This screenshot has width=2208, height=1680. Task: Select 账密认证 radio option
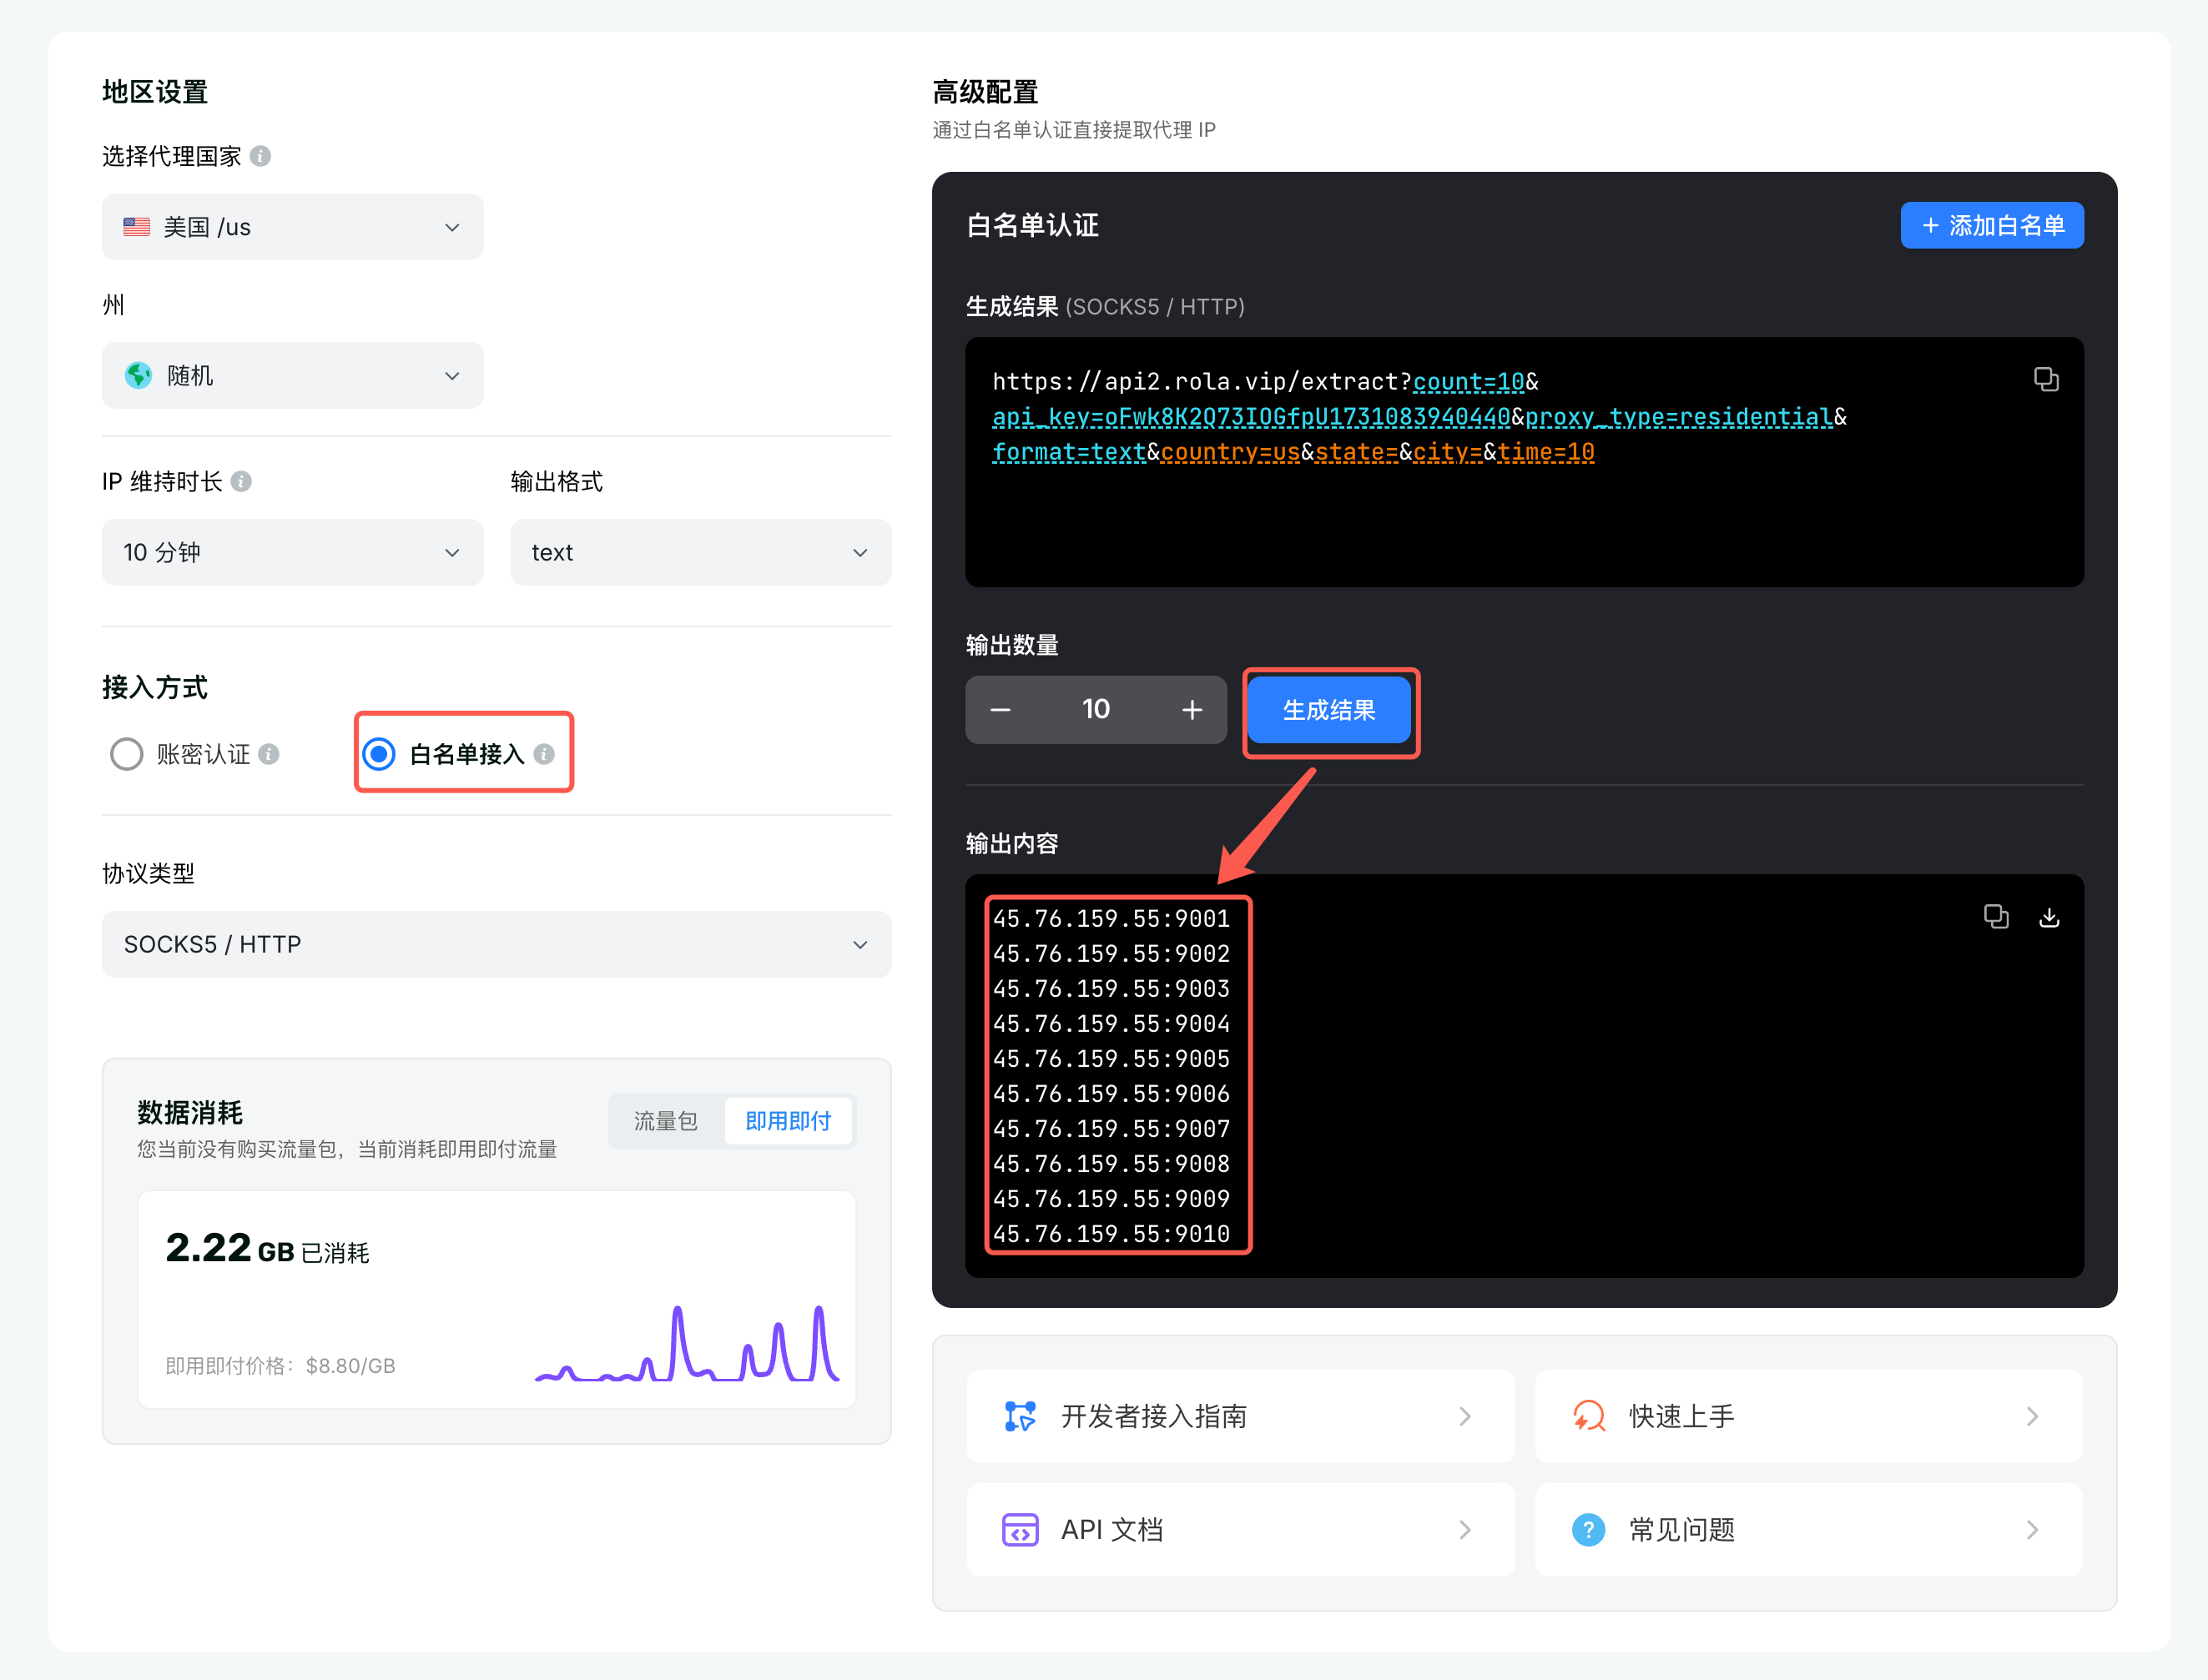pyautogui.click(x=126, y=754)
